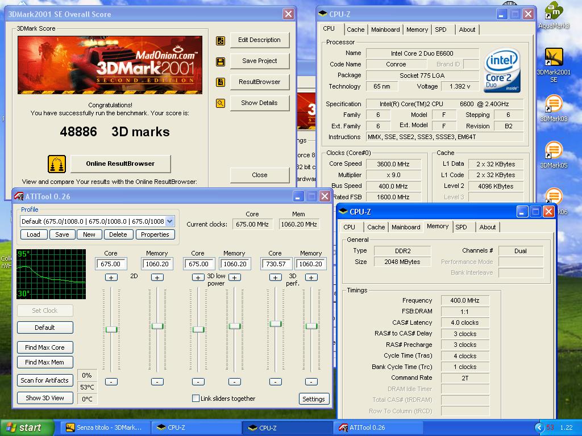Click 3D low power Core field 675.00
Screen dimensions: 582x436
tap(198, 264)
